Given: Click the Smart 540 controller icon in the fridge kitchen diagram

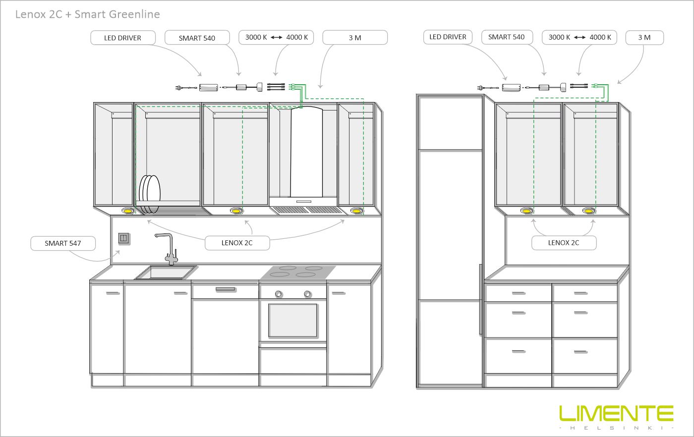Looking at the screenshot, I should pyautogui.click(x=544, y=87).
